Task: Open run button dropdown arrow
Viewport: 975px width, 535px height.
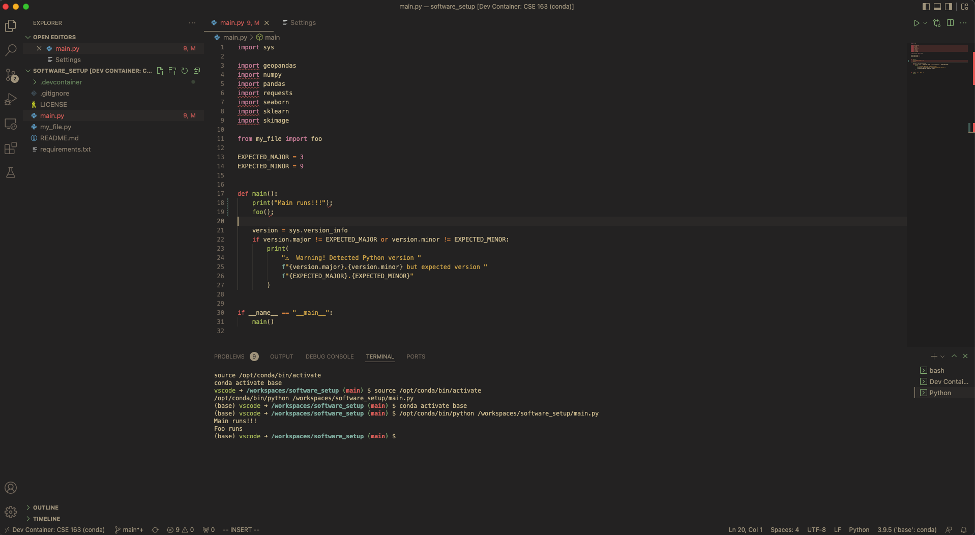Action: click(x=925, y=23)
